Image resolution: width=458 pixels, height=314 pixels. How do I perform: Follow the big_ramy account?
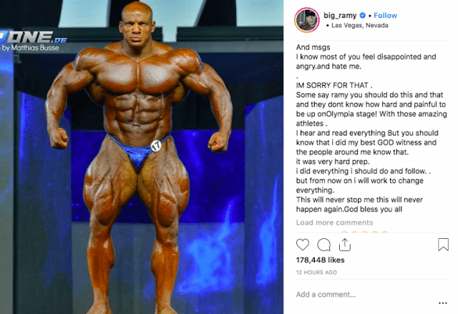coord(385,16)
